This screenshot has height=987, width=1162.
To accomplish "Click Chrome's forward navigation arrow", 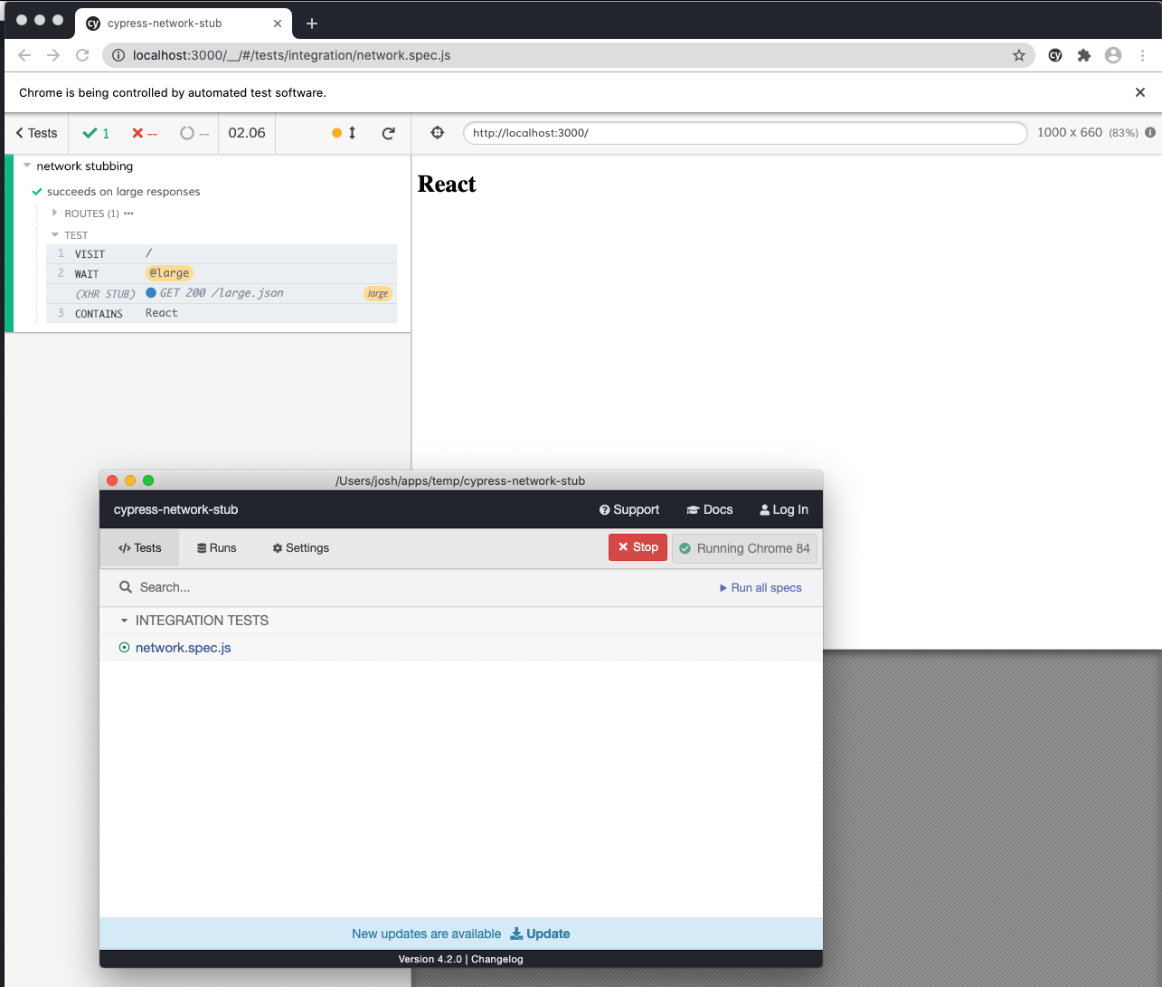I will tap(53, 55).
